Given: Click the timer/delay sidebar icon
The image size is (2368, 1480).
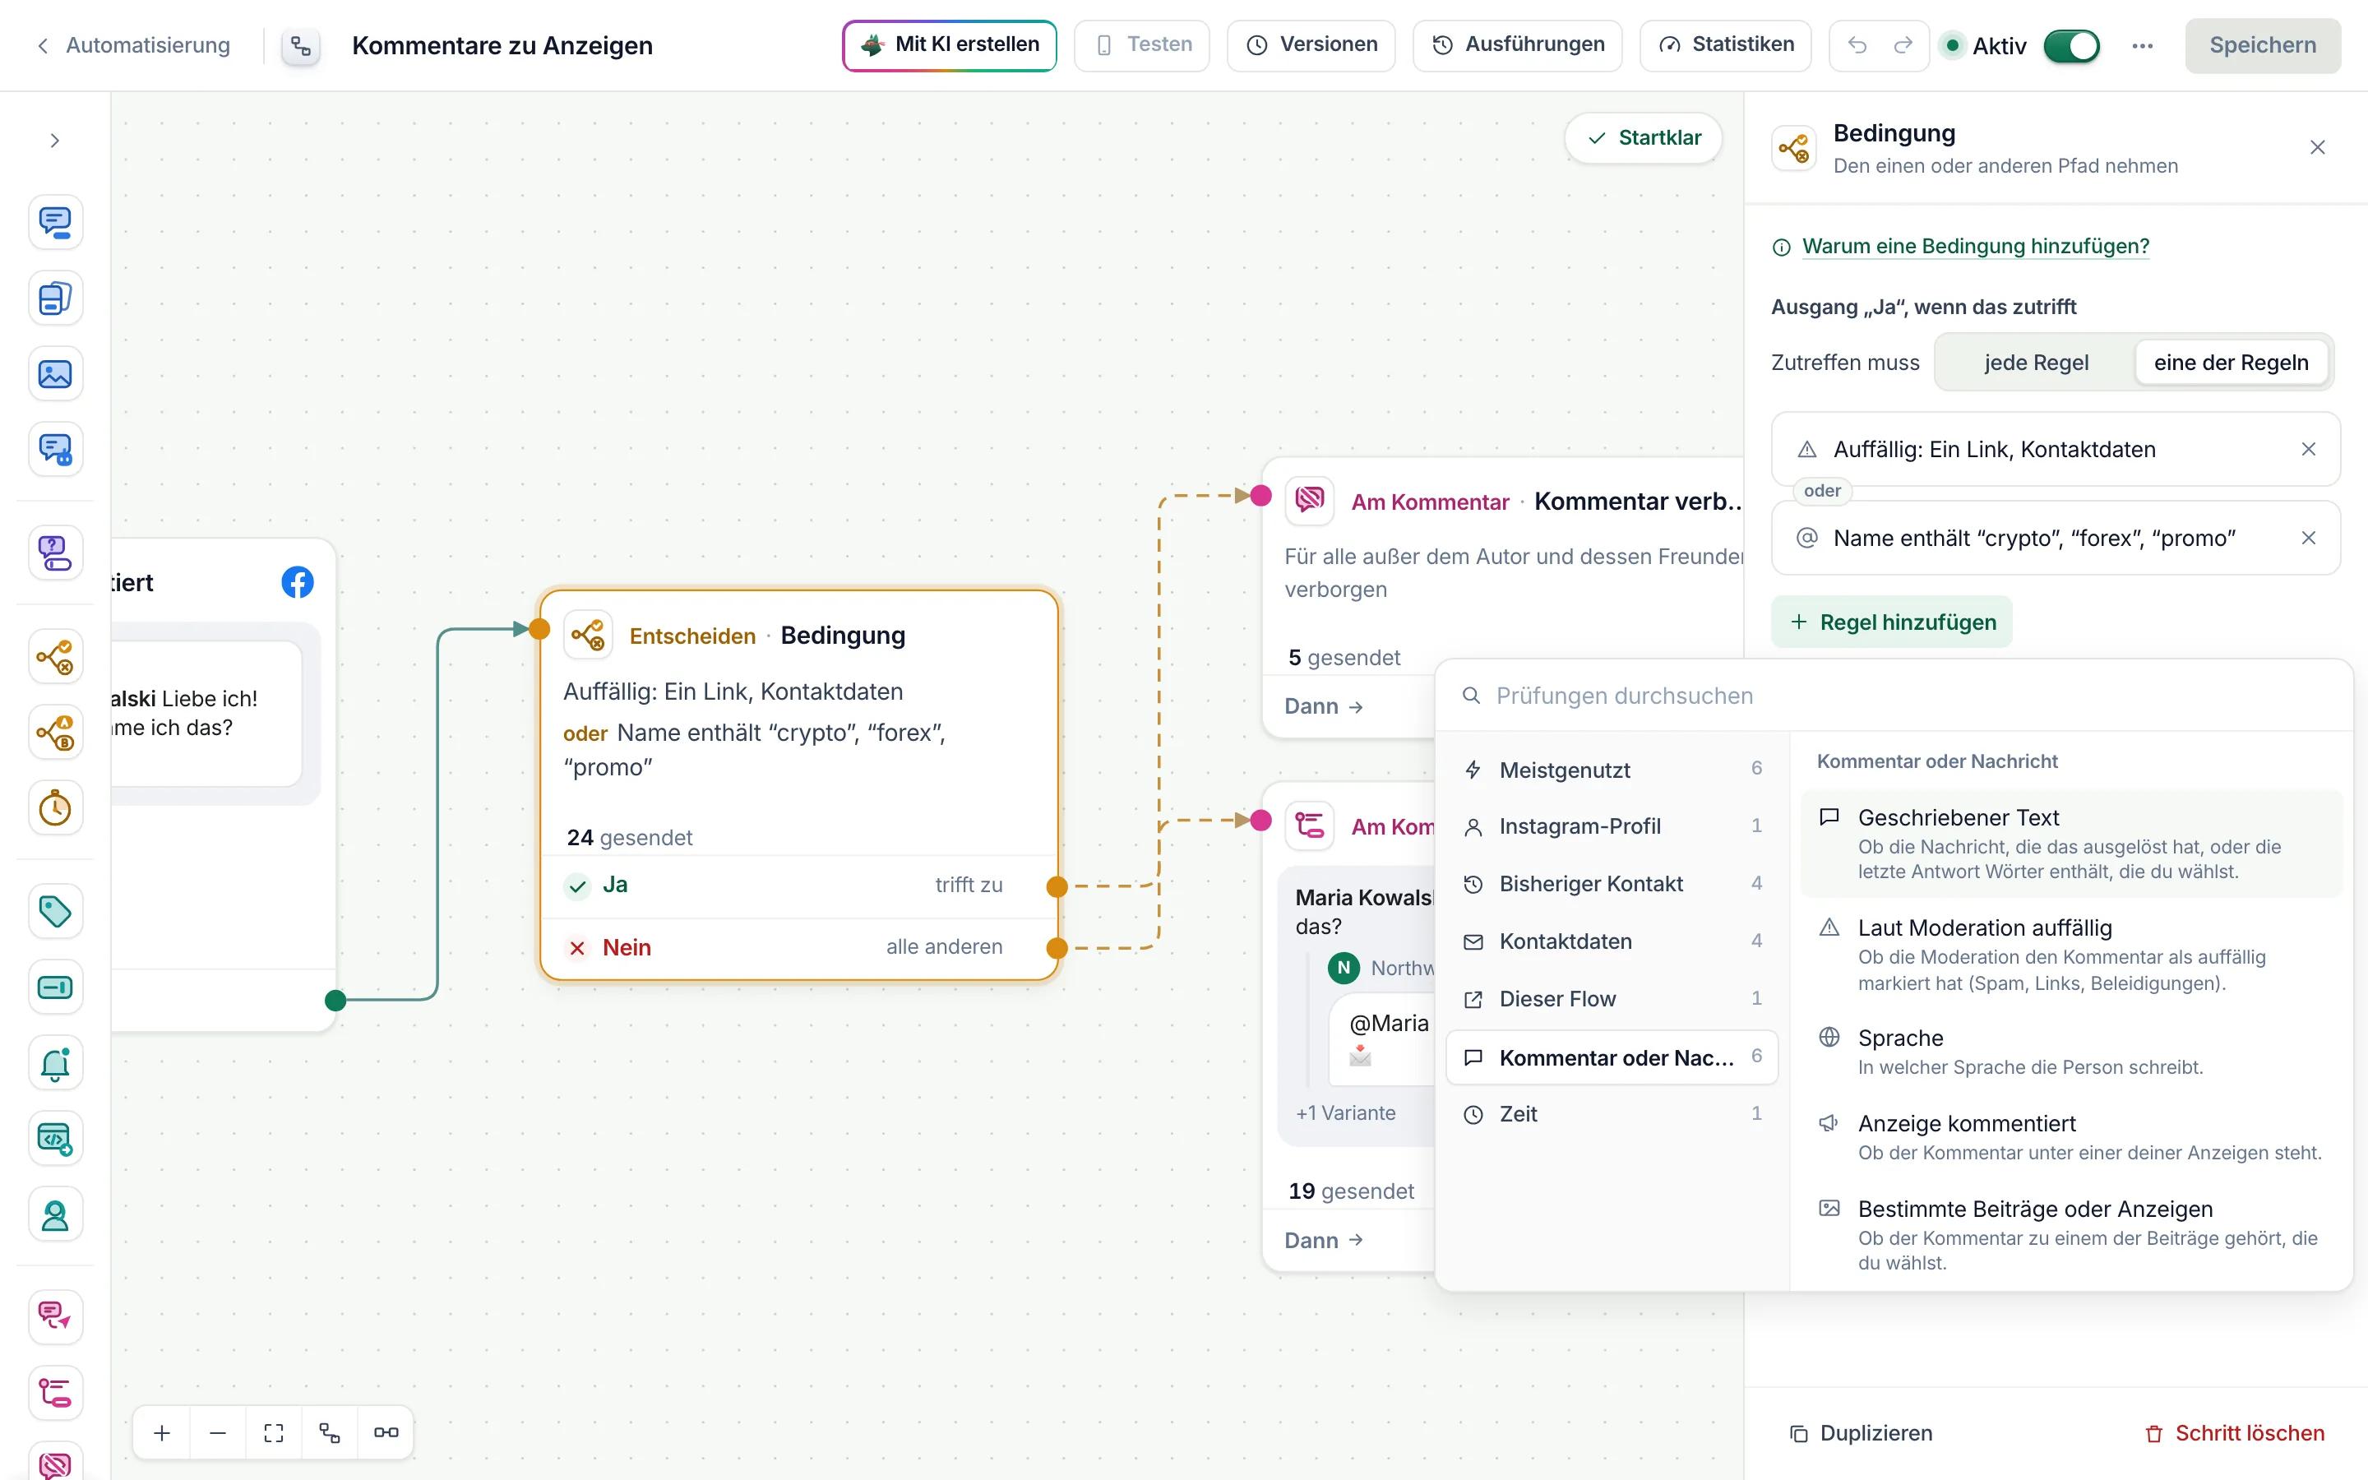Looking at the screenshot, I should (x=55, y=808).
